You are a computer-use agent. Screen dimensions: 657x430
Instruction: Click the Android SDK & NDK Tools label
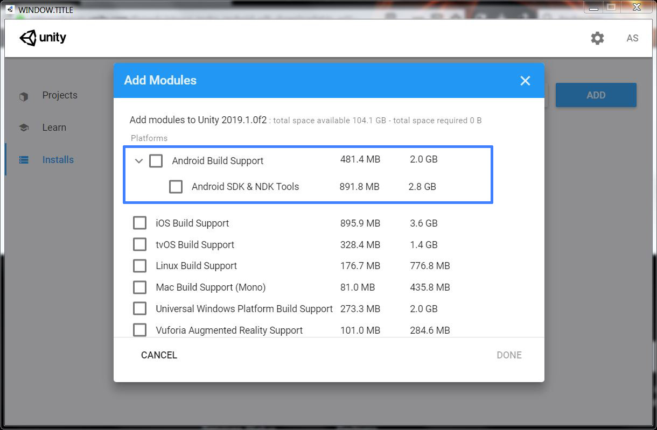coord(245,187)
